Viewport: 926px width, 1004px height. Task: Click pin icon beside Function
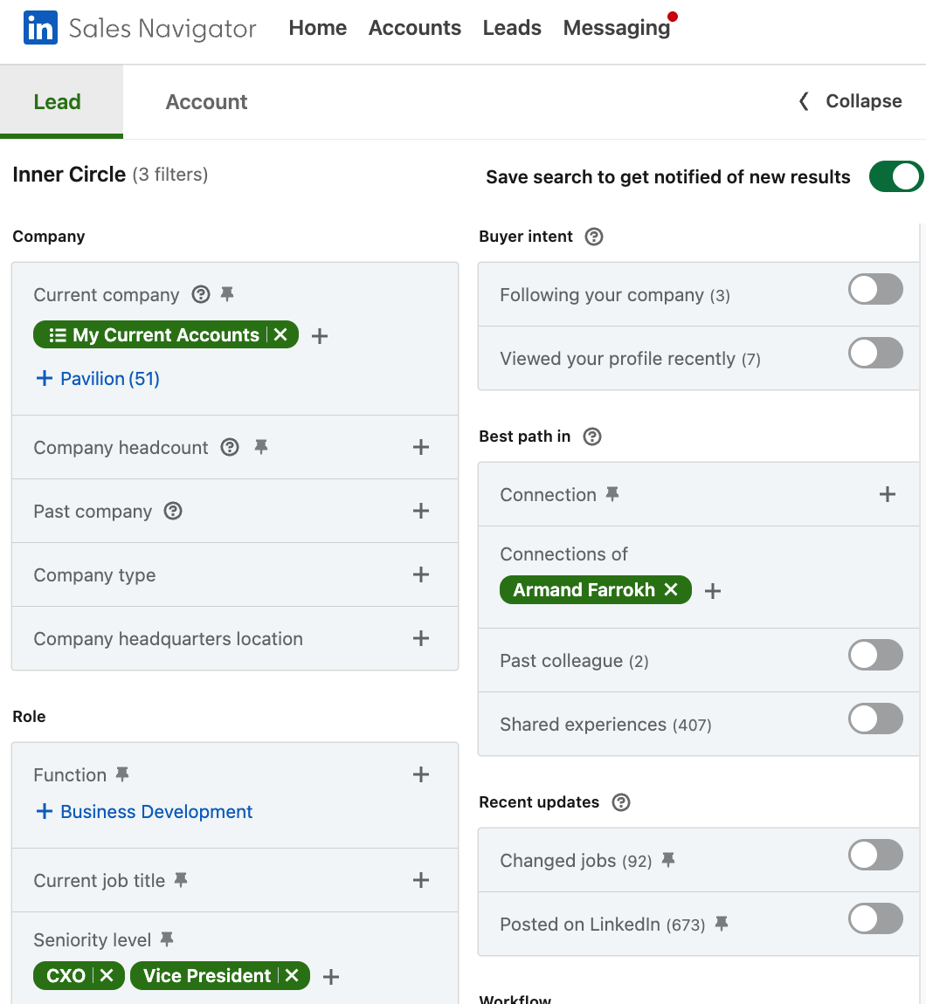(x=122, y=774)
